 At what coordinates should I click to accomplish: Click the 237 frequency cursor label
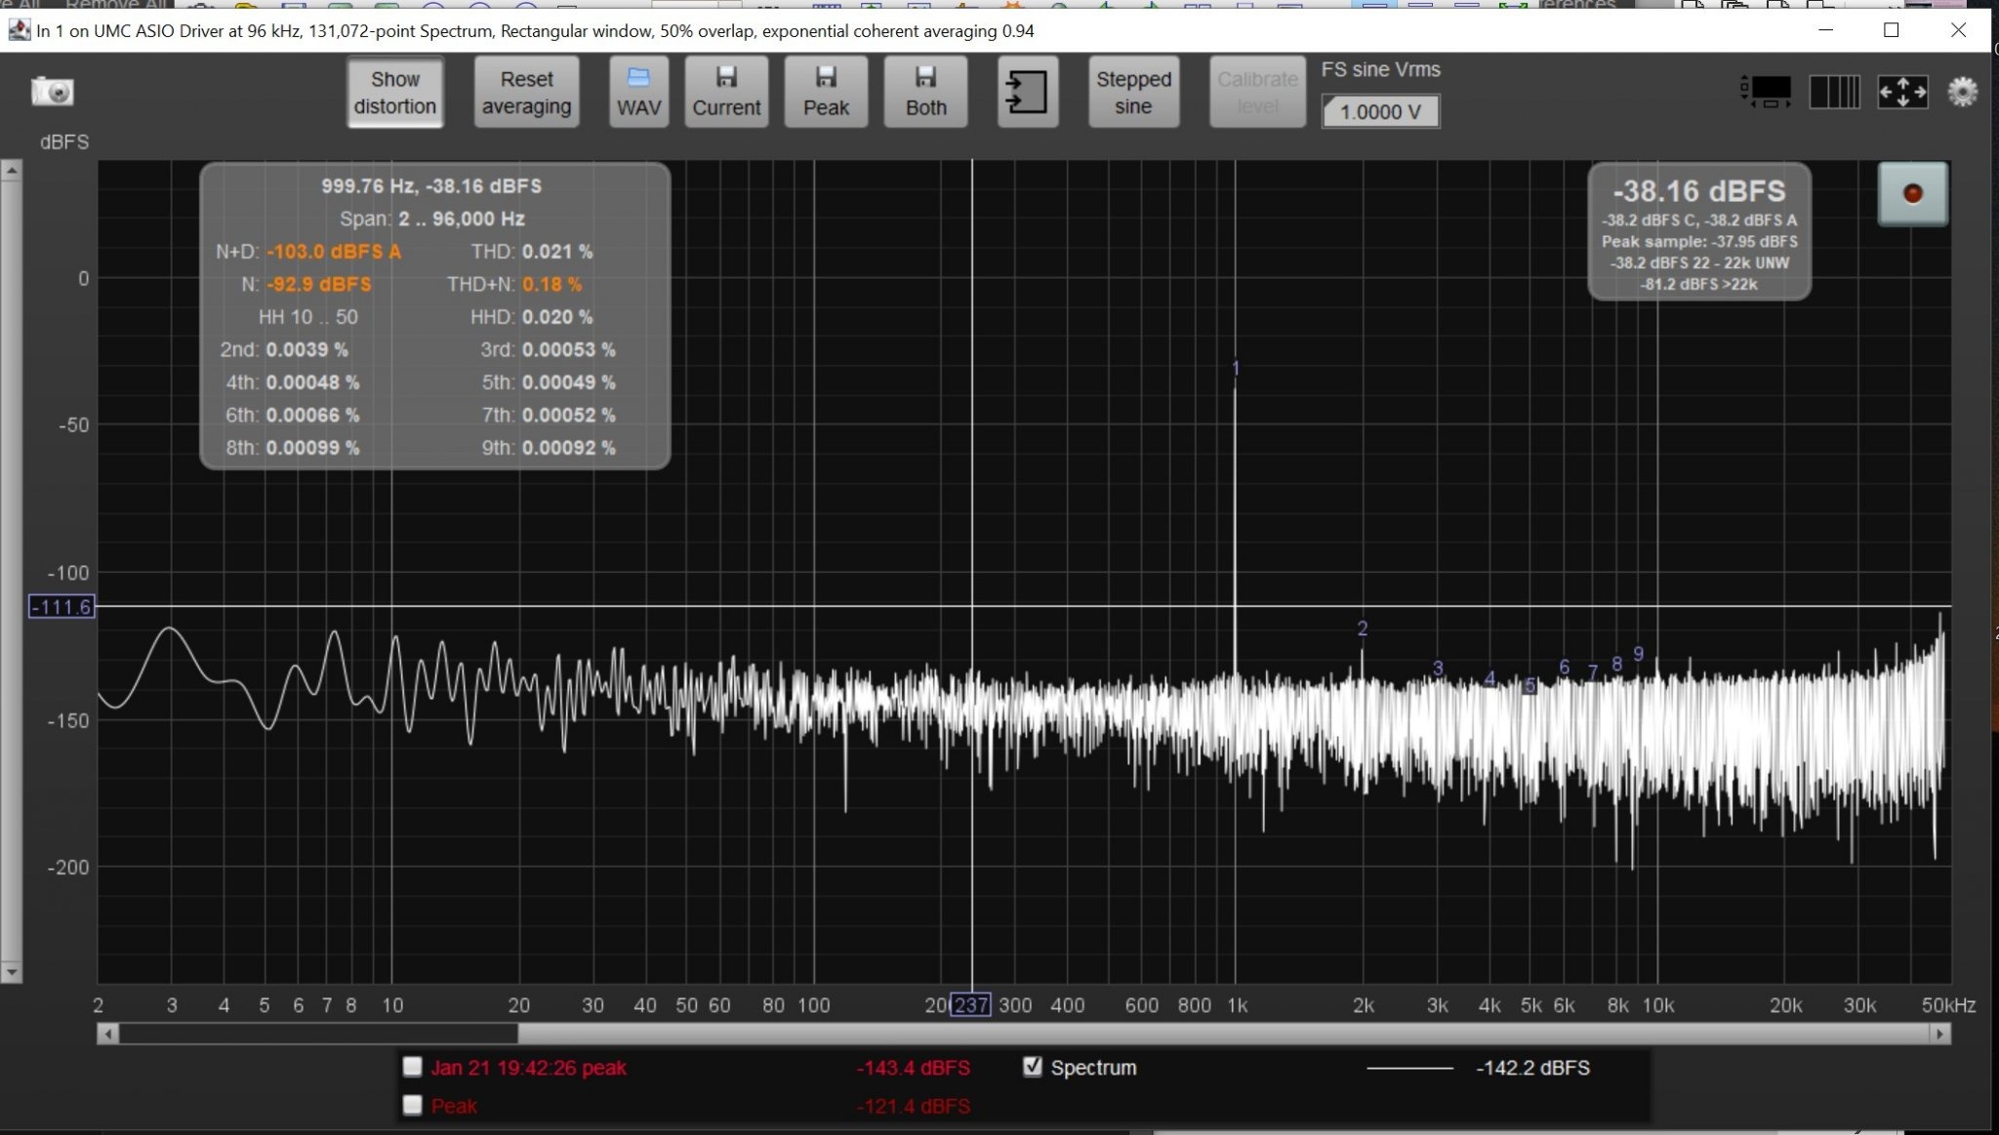(971, 1005)
